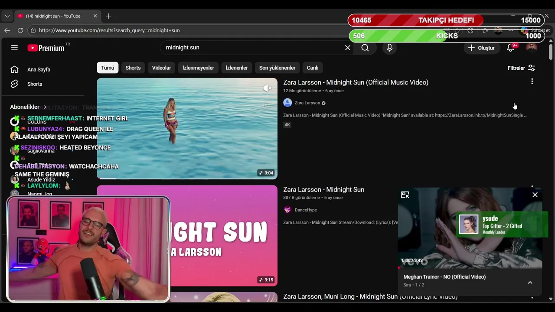Run search with magnifier button
555x312 pixels.
[x=365, y=48]
